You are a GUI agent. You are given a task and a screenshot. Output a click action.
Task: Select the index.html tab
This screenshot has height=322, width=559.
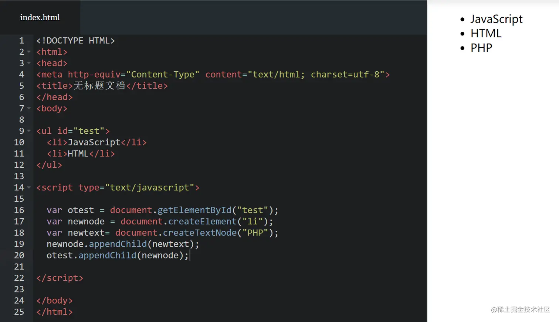click(x=40, y=17)
